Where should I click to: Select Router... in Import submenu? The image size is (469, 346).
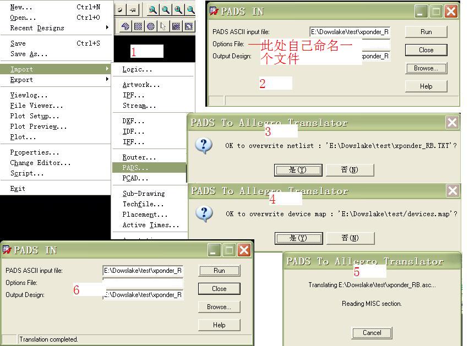pos(150,157)
